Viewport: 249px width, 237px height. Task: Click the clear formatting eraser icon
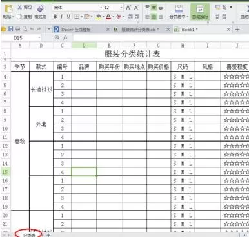click(x=119, y=17)
